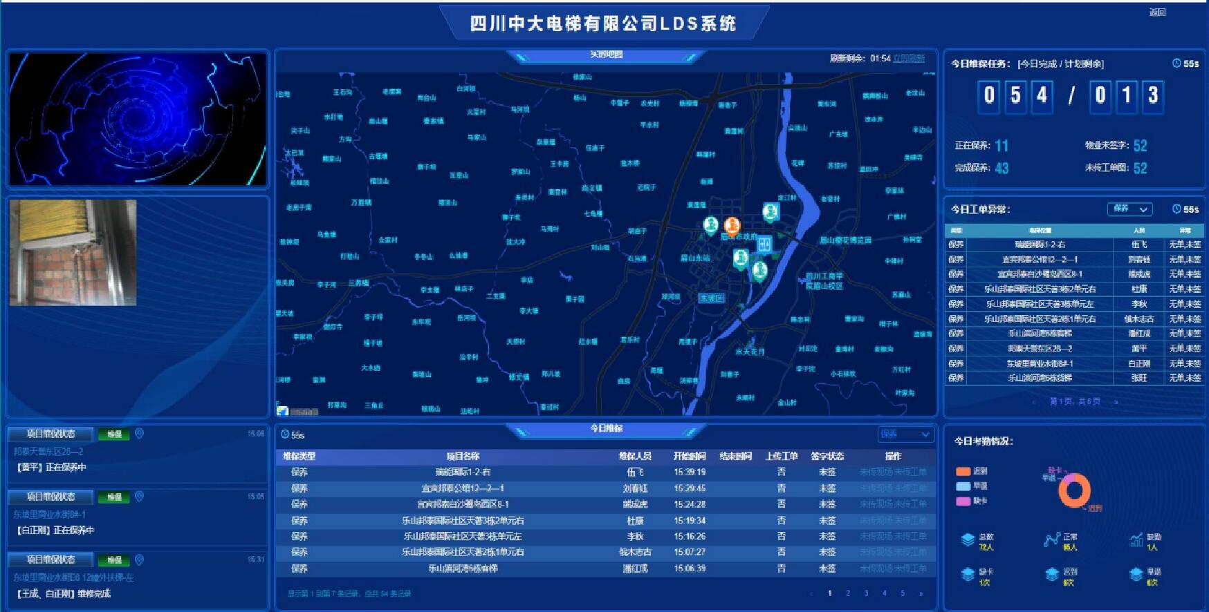The width and height of the screenshot is (1209, 612).
Task: Click clock icon in 今日工单异常 panel
Action: click(x=1176, y=209)
